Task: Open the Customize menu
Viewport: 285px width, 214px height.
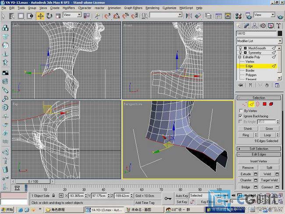Action: 169,8
